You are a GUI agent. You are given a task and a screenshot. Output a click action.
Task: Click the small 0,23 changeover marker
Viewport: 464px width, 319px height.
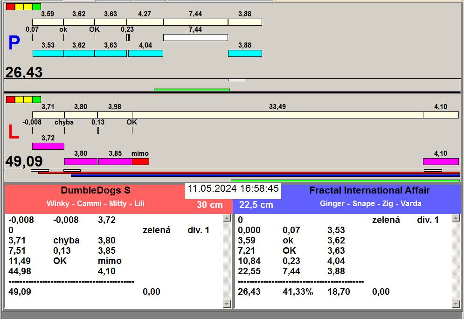128,38
